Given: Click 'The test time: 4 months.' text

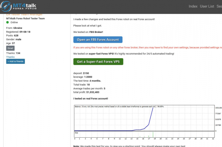Looking at the screenshot, I should [x=87, y=81].
